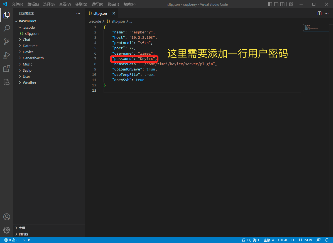Place cursor on empty line 13
The width and height of the screenshot is (333, 243).
click(x=202, y=91)
